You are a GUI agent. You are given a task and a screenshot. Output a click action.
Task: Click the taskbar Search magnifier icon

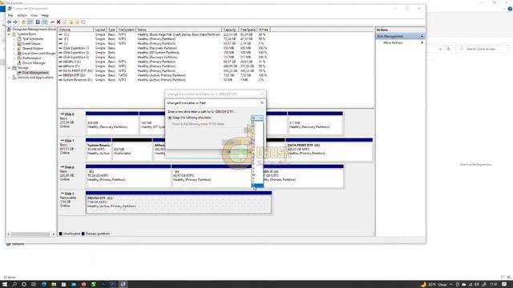[14, 285]
